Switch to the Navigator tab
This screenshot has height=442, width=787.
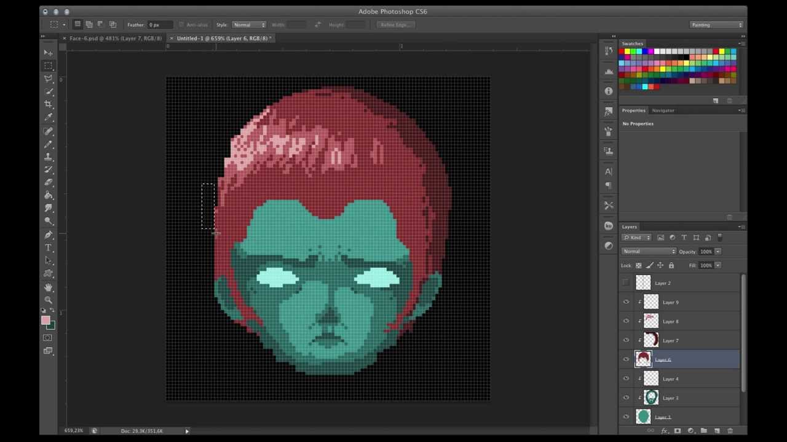pos(663,110)
